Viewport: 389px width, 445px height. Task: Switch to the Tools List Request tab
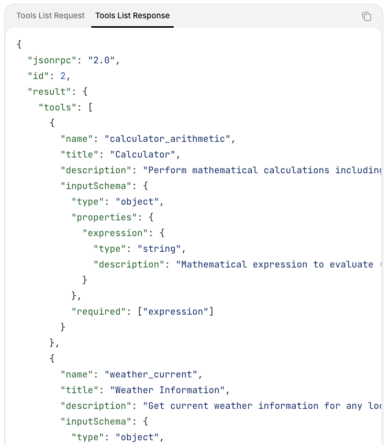tap(50, 16)
